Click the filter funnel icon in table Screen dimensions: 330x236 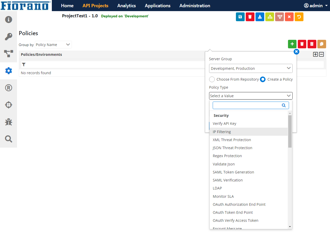pos(24,65)
